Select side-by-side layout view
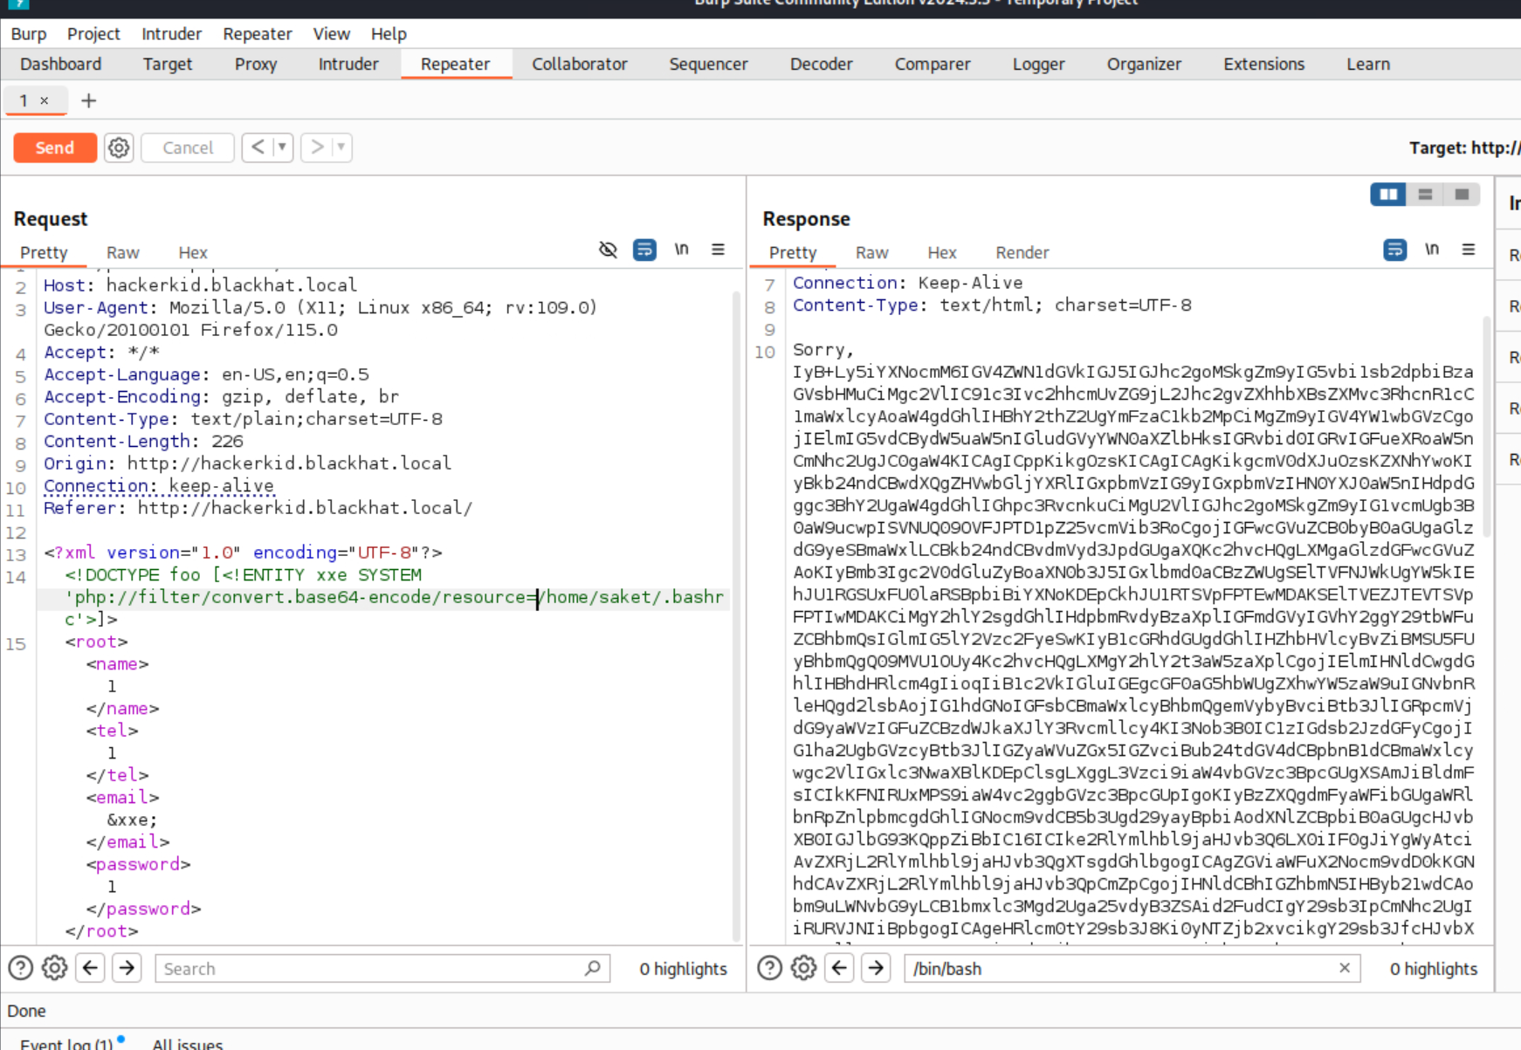Screen dimensions: 1521x1050 click(1388, 195)
